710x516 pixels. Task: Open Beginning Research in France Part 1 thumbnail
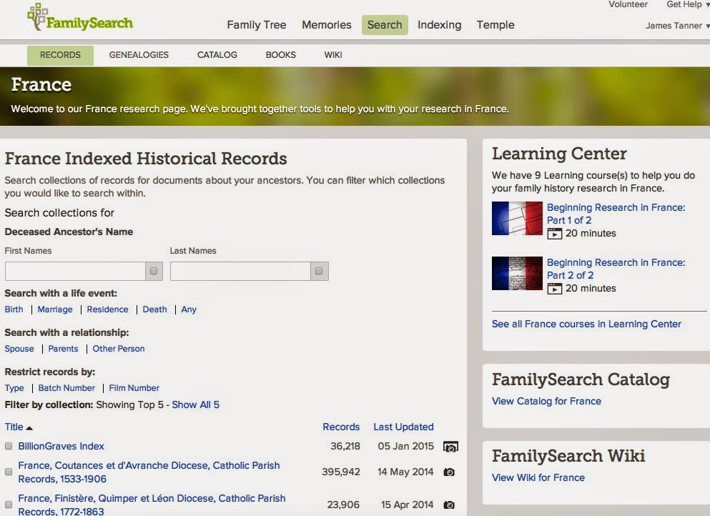point(517,218)
